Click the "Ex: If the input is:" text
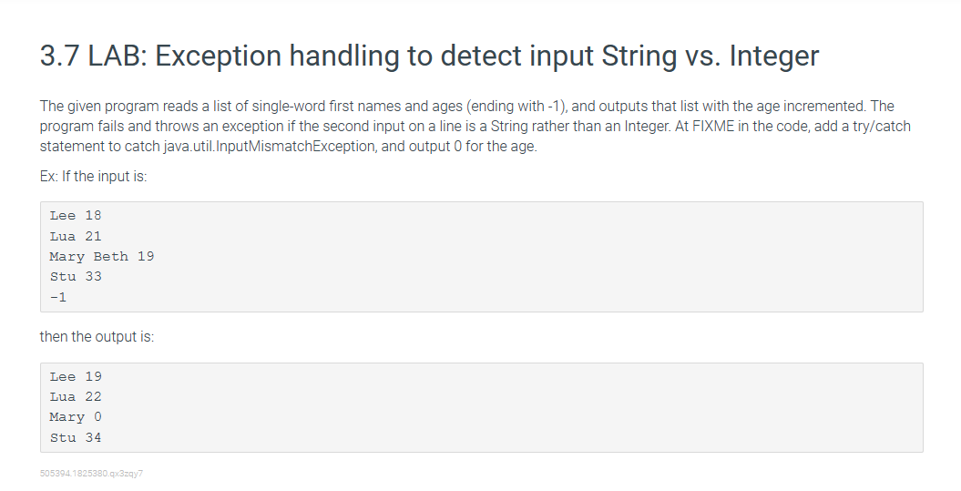The image size is (961, 491). click(x=93, y=177)
